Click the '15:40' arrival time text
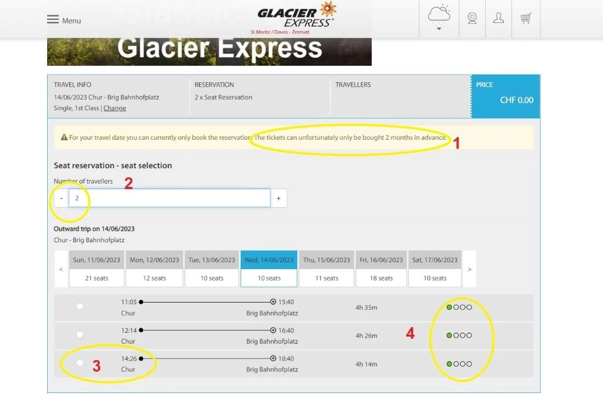This screenshot has width=603, height=399. pos(286,302)
